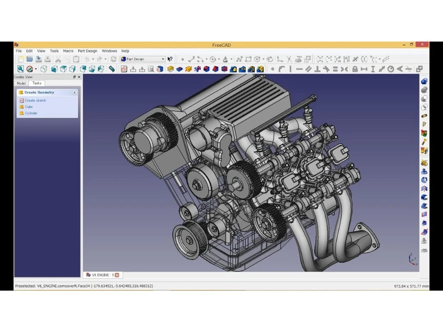Select the V6 ENGINE document tab

coord(101,275)
